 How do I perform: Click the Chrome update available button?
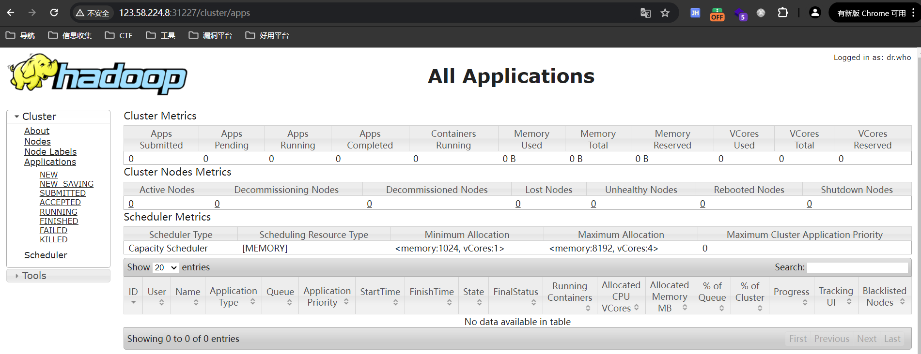pyautogui.click(x=872, y=13)
